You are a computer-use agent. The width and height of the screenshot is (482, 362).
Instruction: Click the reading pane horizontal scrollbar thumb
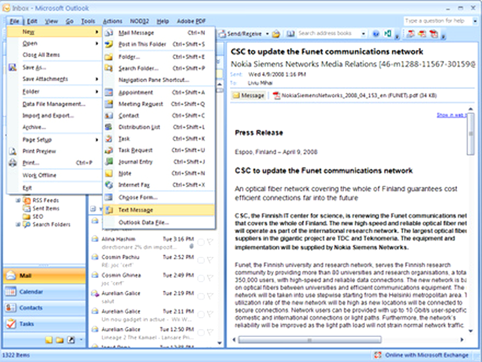click(310, 340)
